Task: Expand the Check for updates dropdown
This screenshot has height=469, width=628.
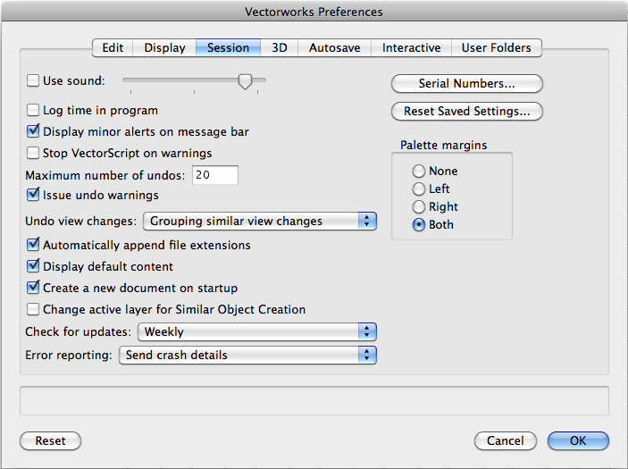Action: [x=256, y=331]
